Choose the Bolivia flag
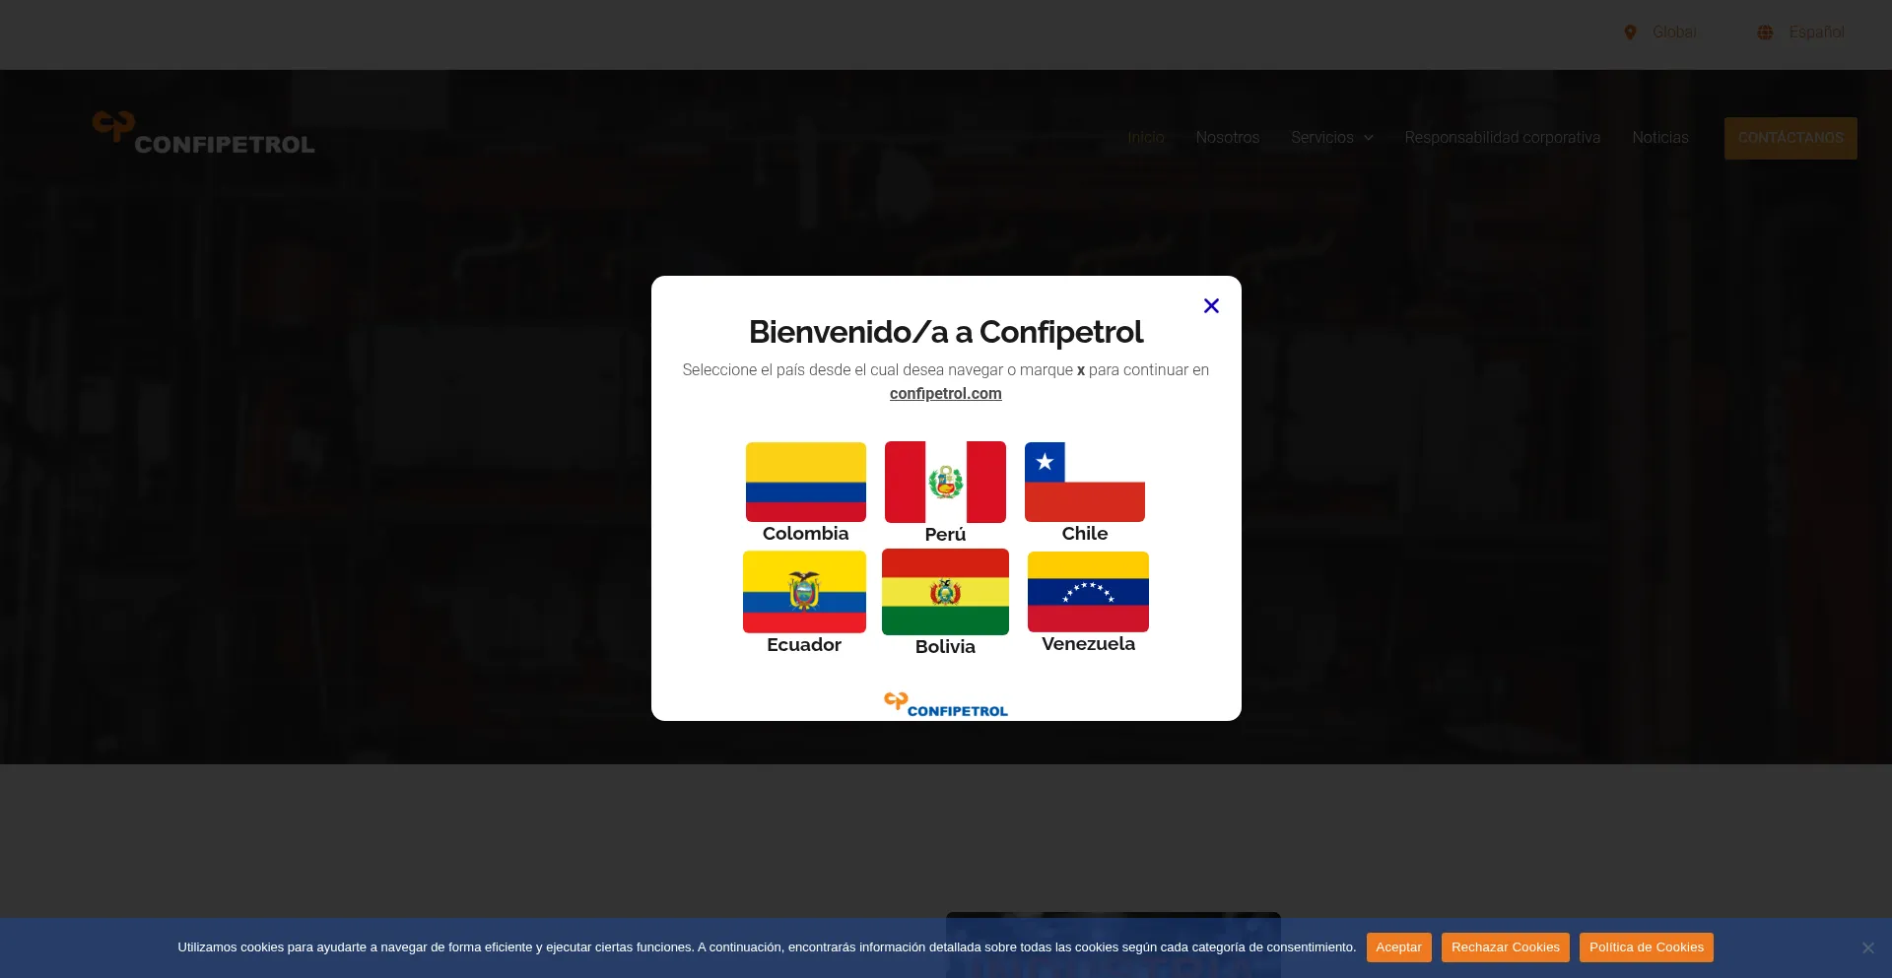Image resolution: width=1892 pixels, height=978 pixels. coord(945,592)
